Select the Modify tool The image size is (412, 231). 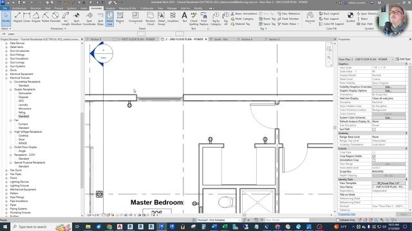point(6,19)
